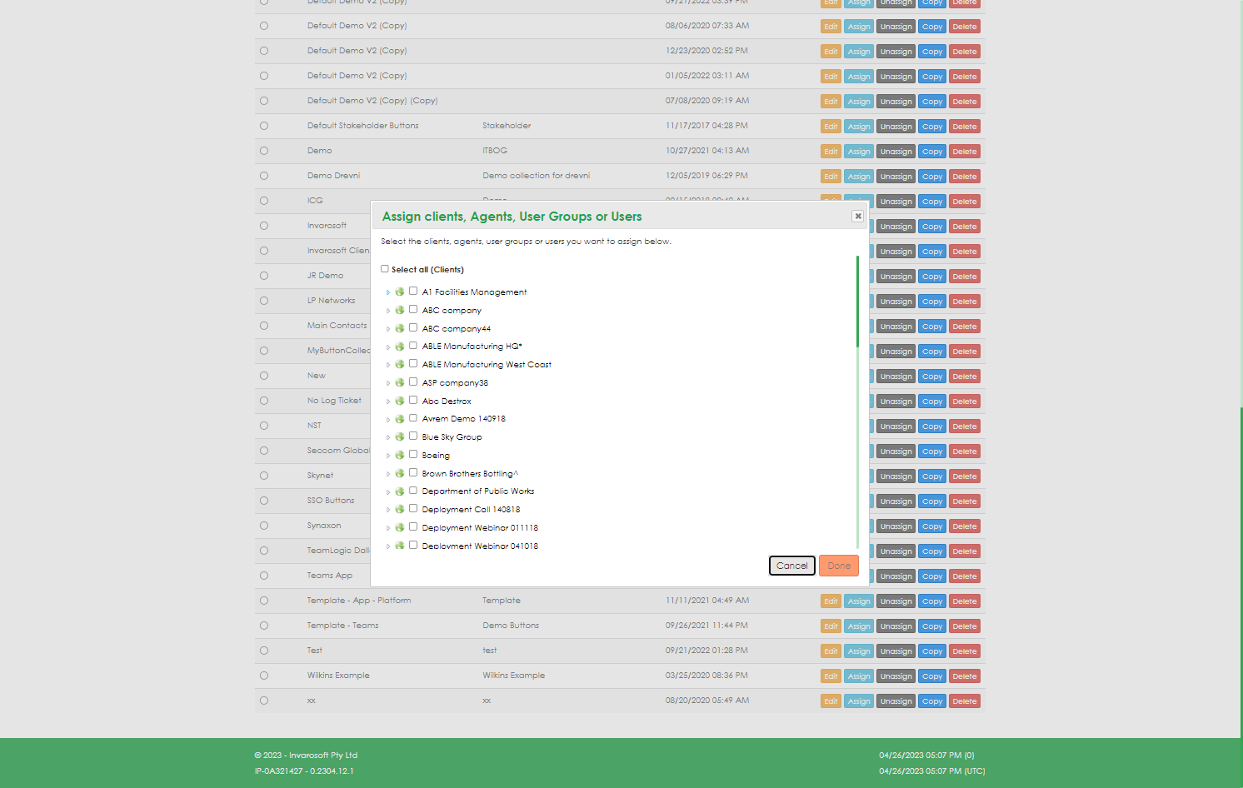Click the client icon beside Deployment Call 140818
Viewport: 1243px width, 788px height.
coord(400,509)
